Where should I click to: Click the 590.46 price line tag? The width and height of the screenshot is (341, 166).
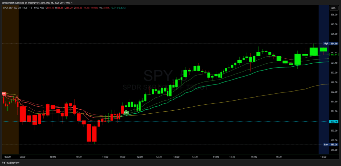[334, 122]
